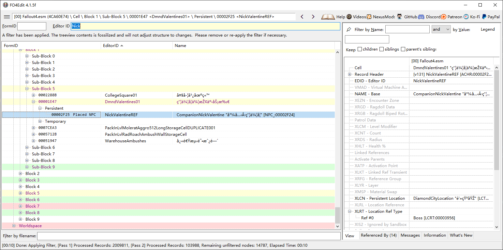Expand the 0002288B CollegeSquare01 cell
Viewport: 503px width, 250px height.
point(34,95)
